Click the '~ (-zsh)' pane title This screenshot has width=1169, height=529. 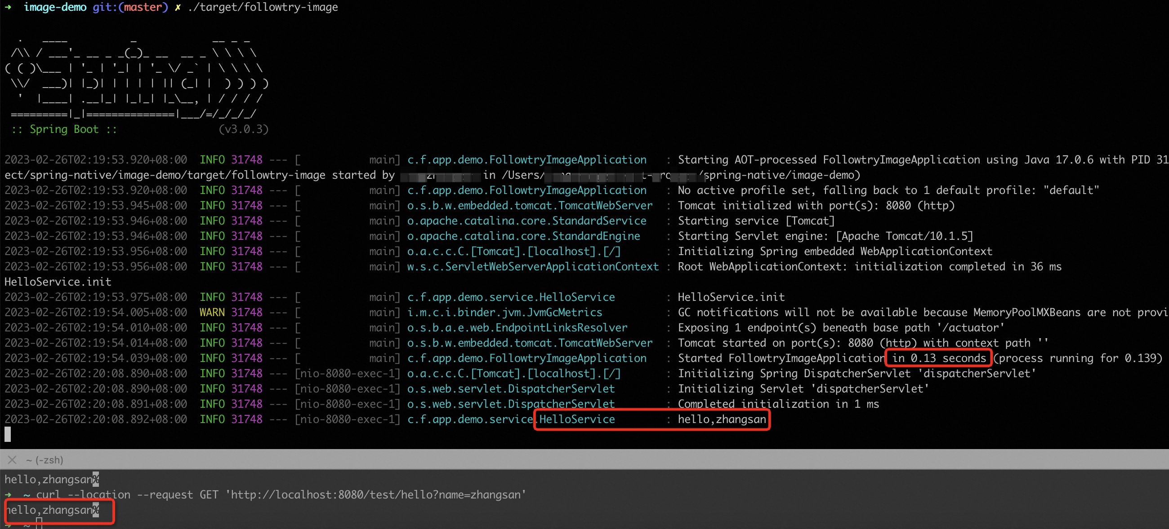(45, 460)
